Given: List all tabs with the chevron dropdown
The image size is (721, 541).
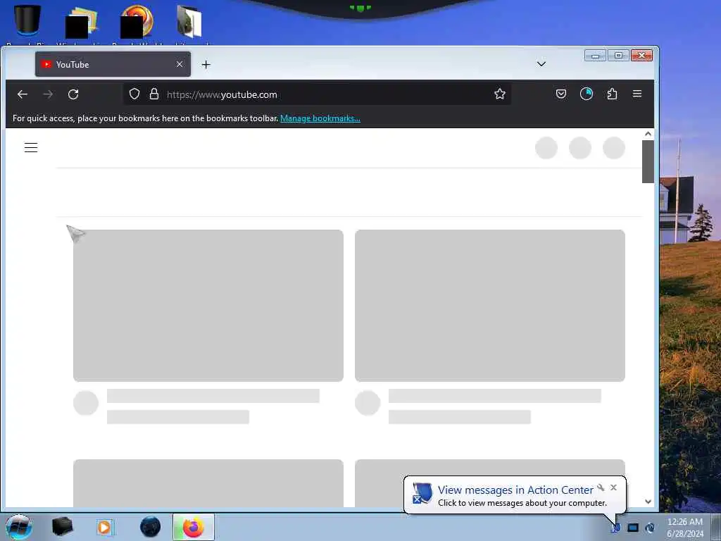Looking at the screenshot, I should (541, 64).
